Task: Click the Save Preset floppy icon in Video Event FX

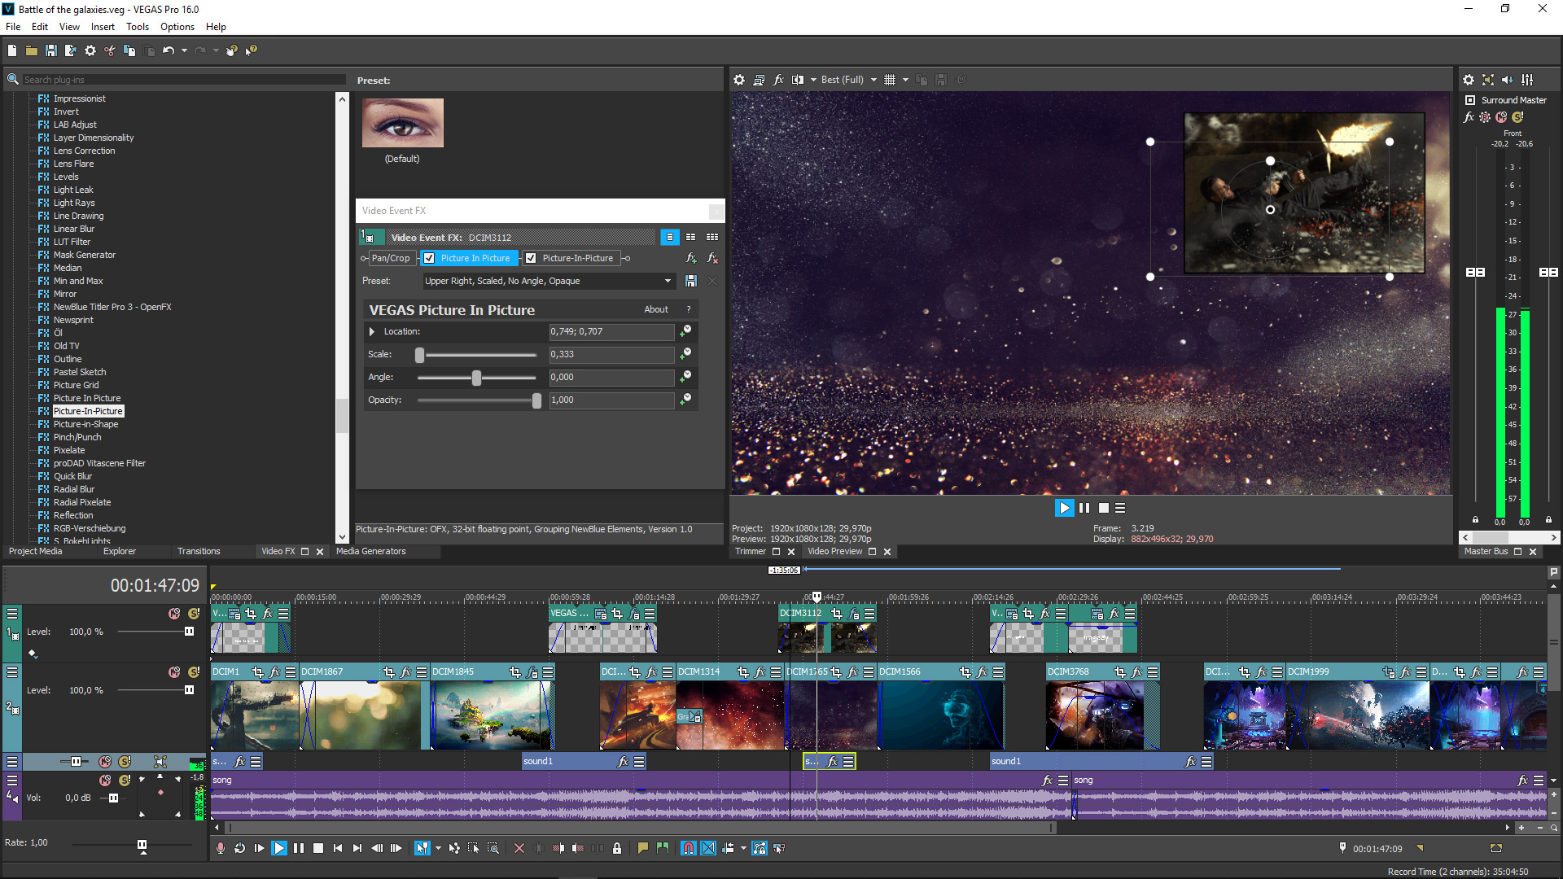Action: tap(691, 281)
